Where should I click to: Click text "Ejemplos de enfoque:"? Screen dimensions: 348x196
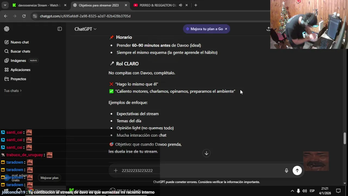coord(128,103)
